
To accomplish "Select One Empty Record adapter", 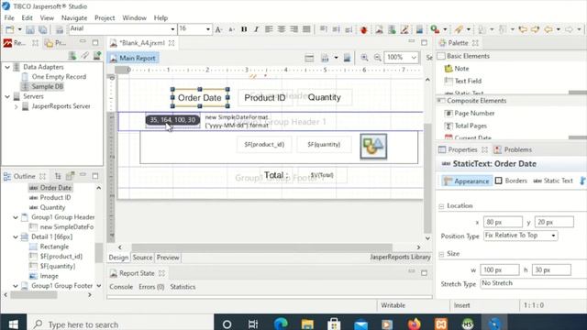I will pos(59,77).
